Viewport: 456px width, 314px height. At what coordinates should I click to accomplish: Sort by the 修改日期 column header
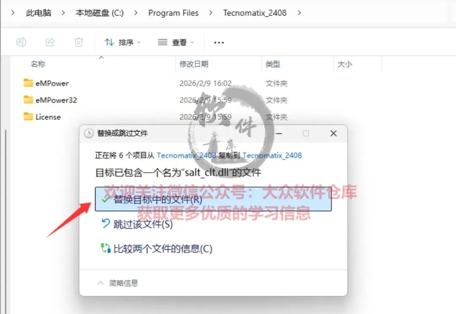click(194, 64)
